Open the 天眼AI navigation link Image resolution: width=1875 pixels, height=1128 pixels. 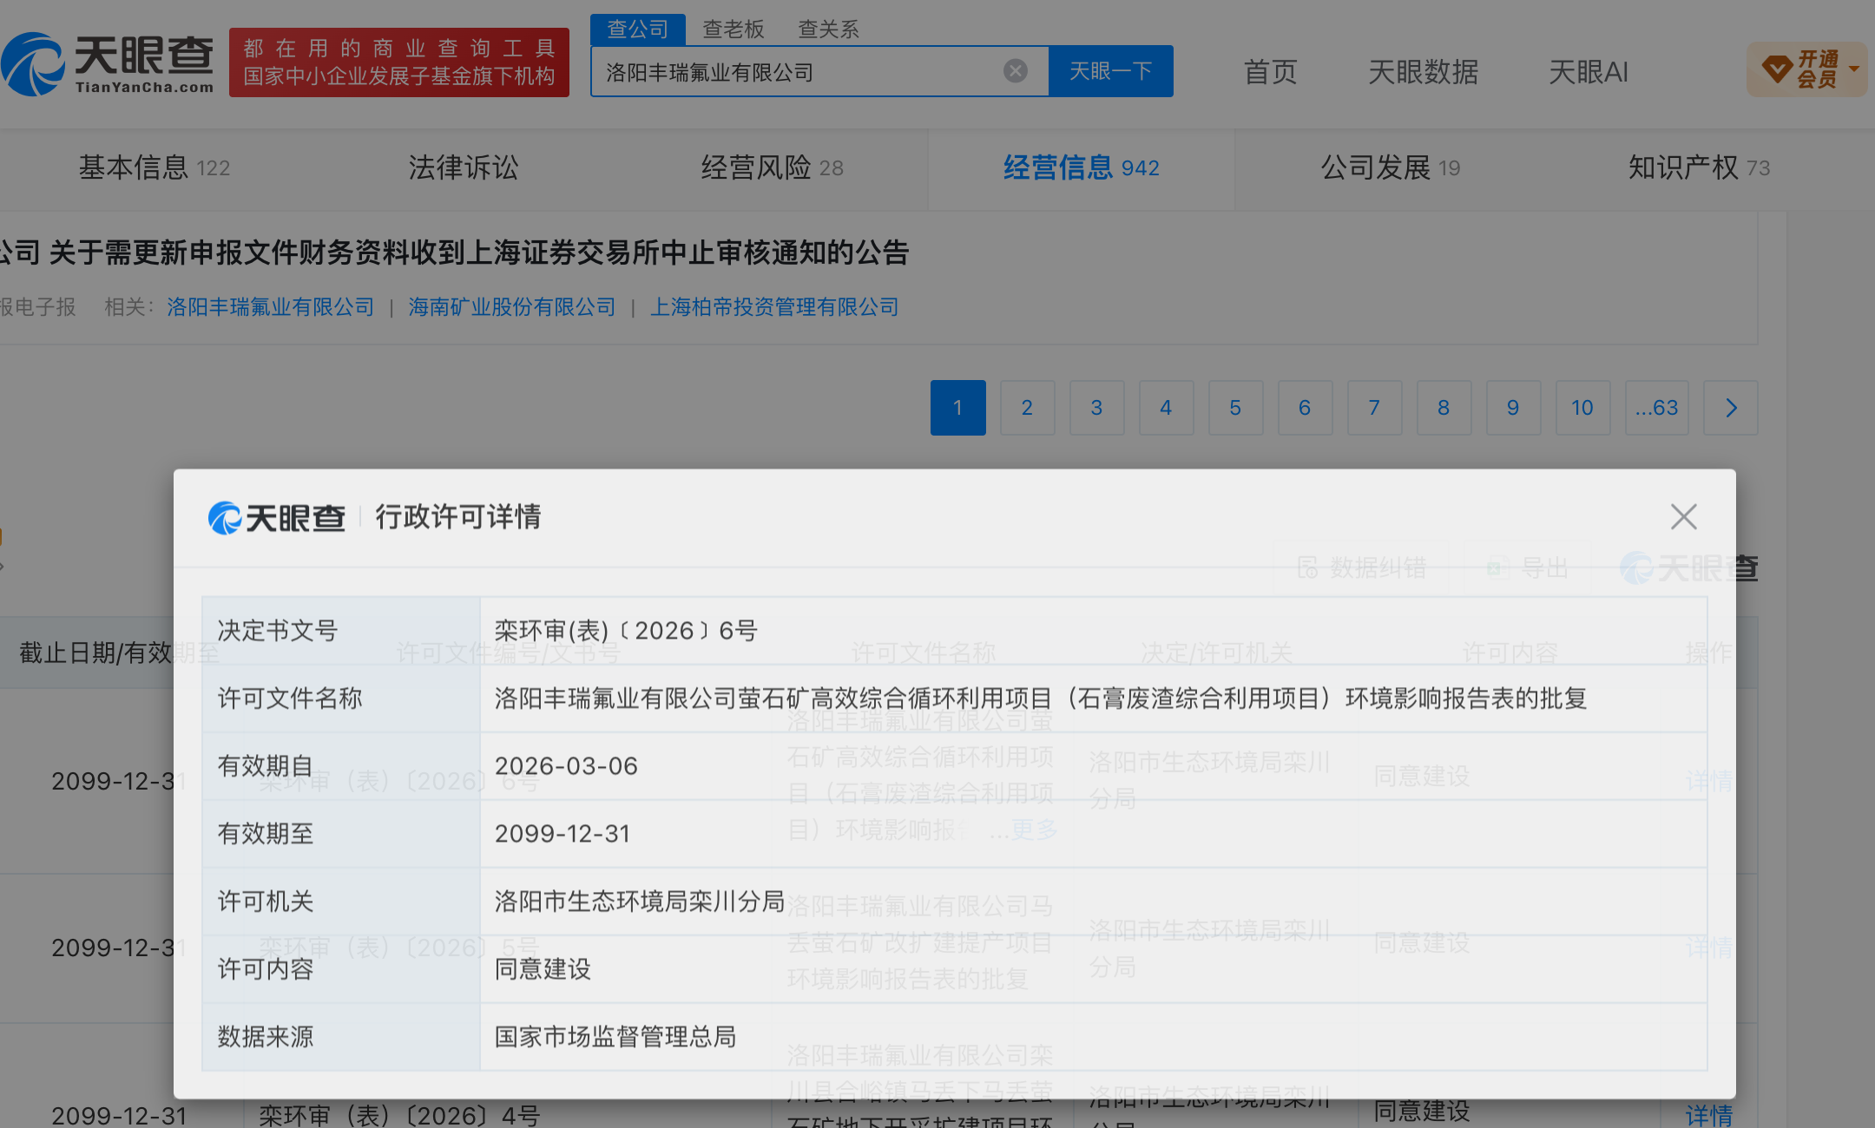1589,72
